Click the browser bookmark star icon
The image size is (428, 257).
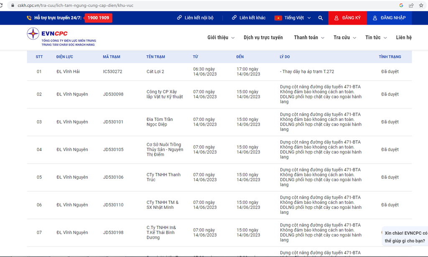coord(421,5)
